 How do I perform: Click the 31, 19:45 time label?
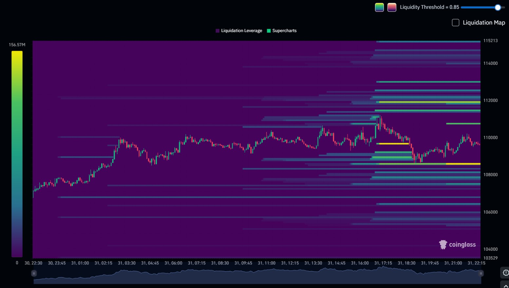coord(430,263)
